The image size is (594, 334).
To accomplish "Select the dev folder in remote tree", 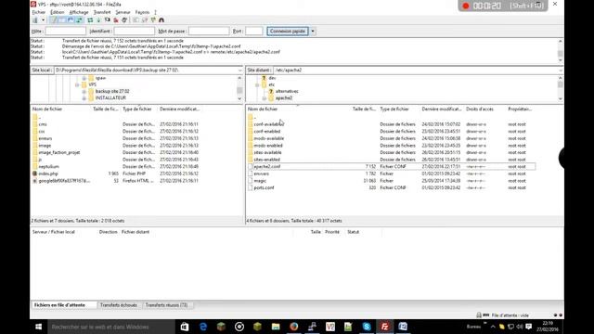I will [272, 78].
